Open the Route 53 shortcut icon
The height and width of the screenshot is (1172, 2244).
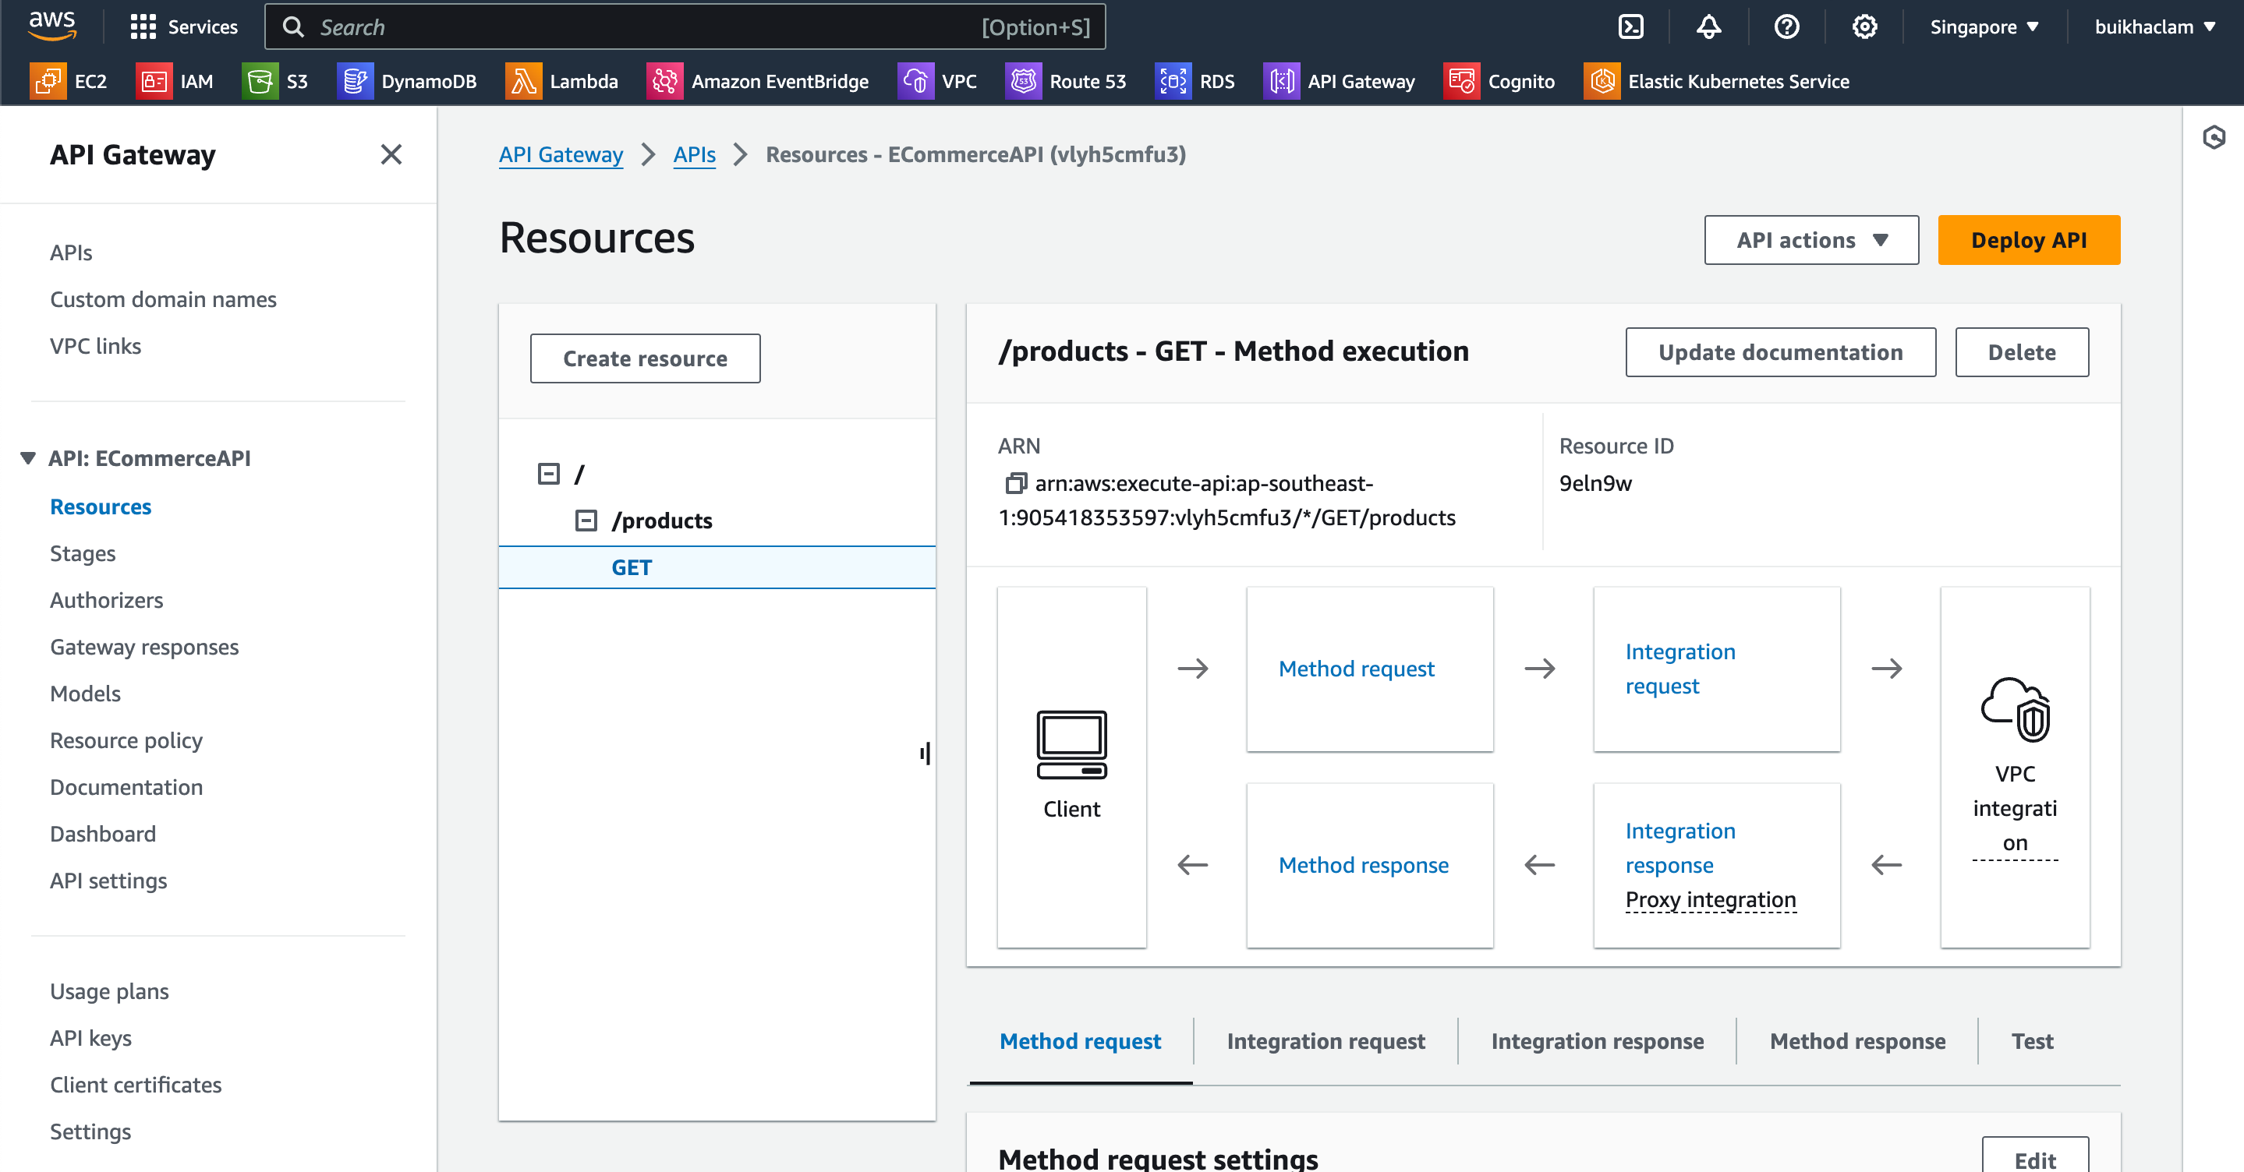point(1023,81)
